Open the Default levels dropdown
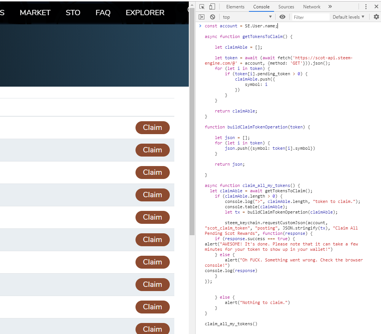This screenshot has width=381, height=334. click(348, 17)
